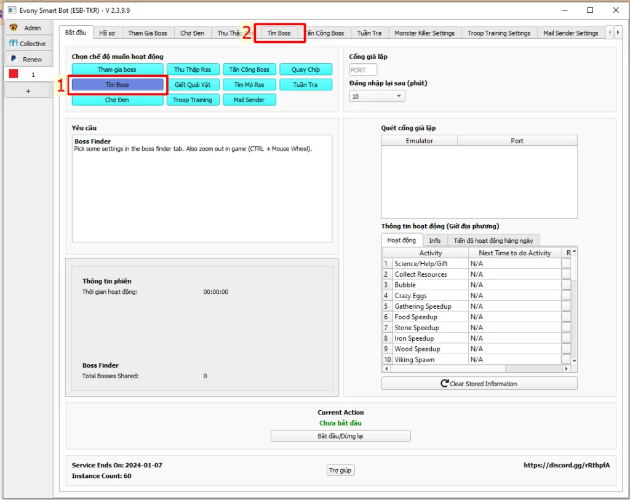Enable the Quay Chip mode
Image resolution: width=630 pixels, height=500 pixels.
click(x=306, y=69)
